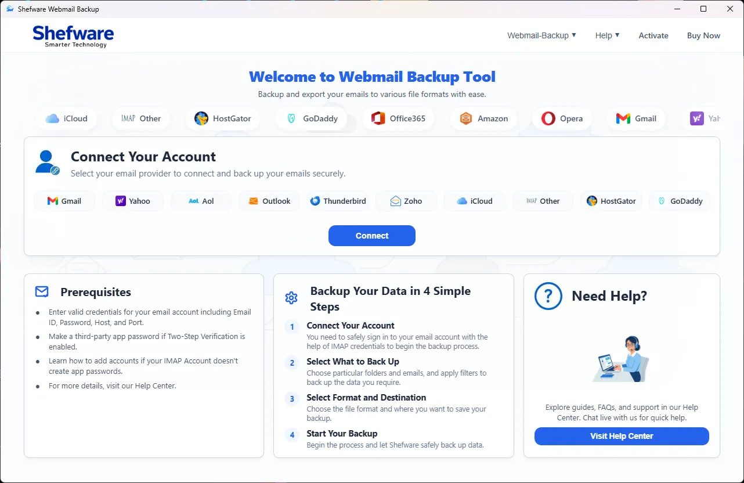744x483 pixels.
Task: Click the Connect Your Account step title
Action: [x=351, y=326]
